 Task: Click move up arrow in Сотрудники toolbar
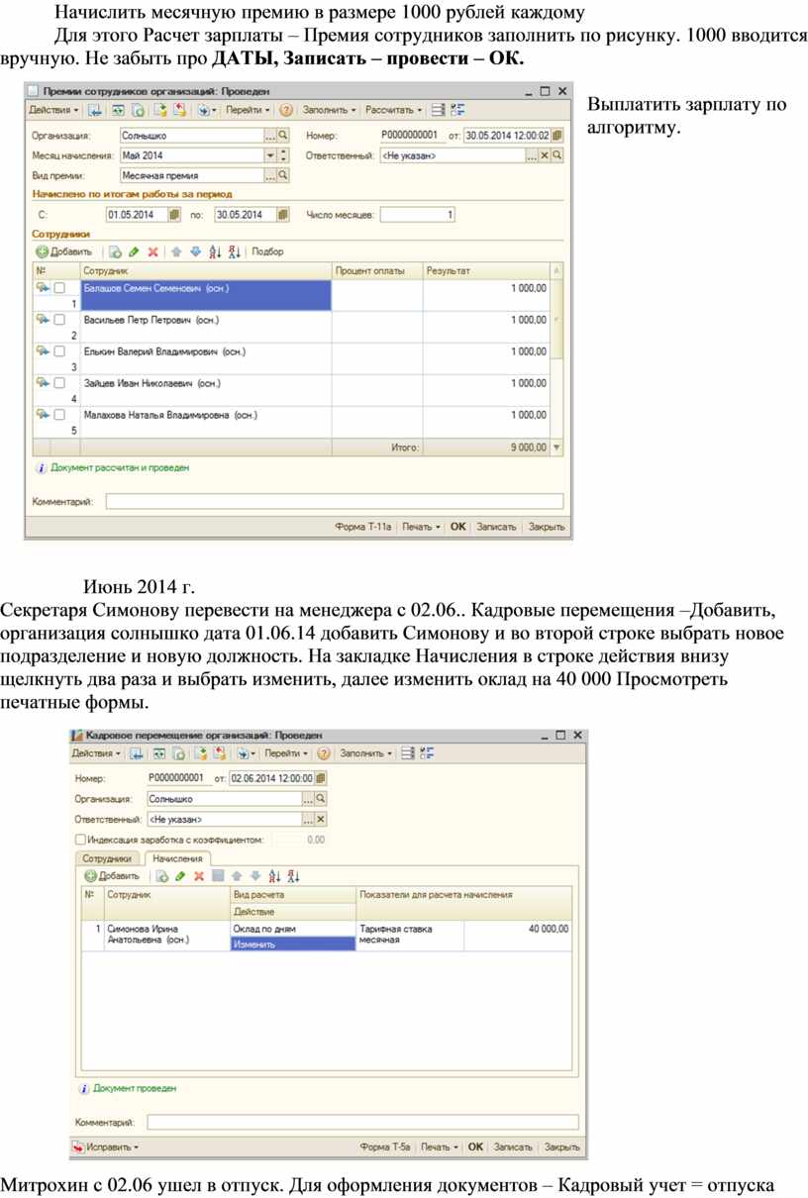[x=177, y=251]
